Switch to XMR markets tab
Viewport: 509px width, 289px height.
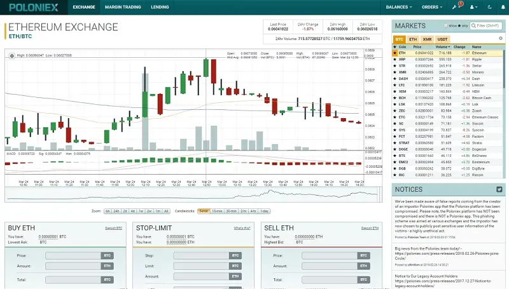427,39
